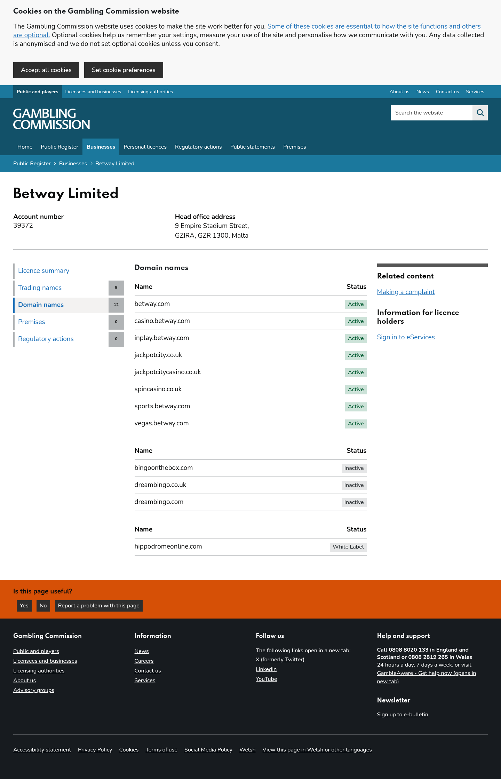This screenshot has height=779, width=501.
Task: Click sports.betway.com domain text
Action: 162,406
